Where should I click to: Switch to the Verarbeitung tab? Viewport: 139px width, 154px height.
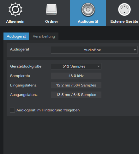pos(44,36)
